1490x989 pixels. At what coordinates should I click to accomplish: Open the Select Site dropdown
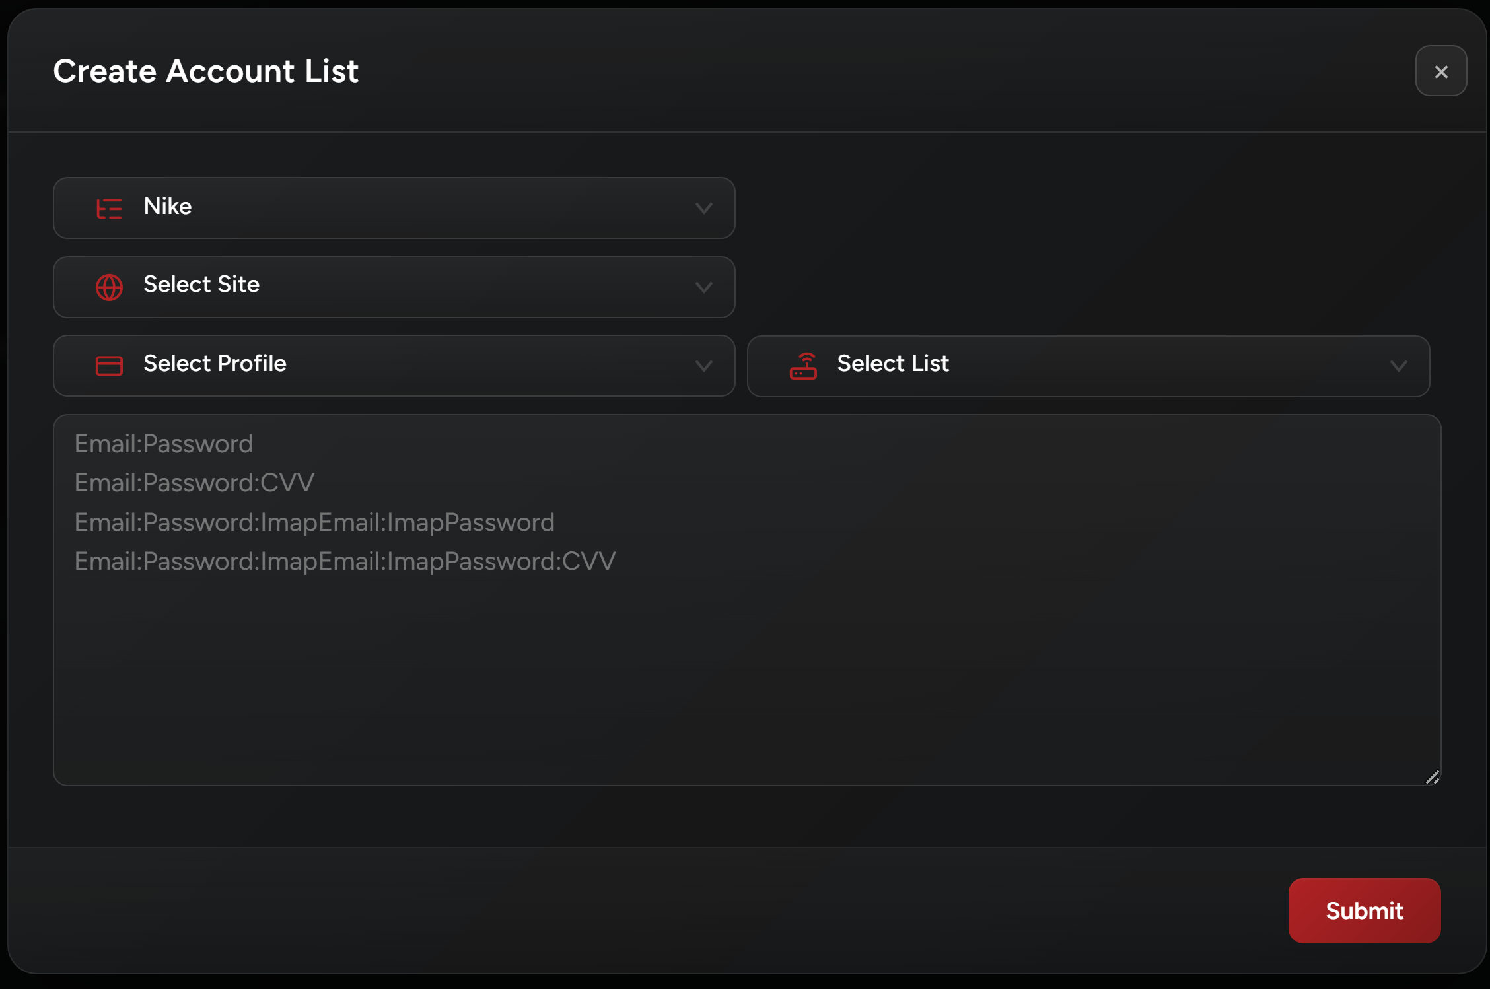point(394,287)
